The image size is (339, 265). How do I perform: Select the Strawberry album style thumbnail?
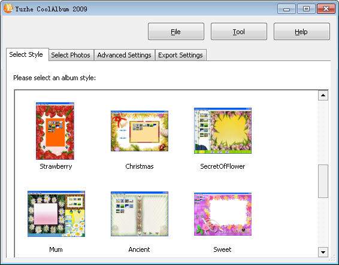tap(55, 131)
